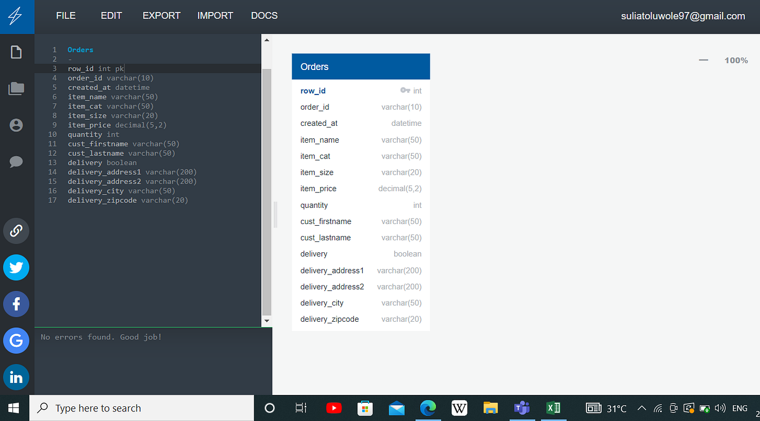The image size is (760, 421).
Task: Click 'delivery_address2 varchar(200)' code line
Action: click(x=132, y=181)
